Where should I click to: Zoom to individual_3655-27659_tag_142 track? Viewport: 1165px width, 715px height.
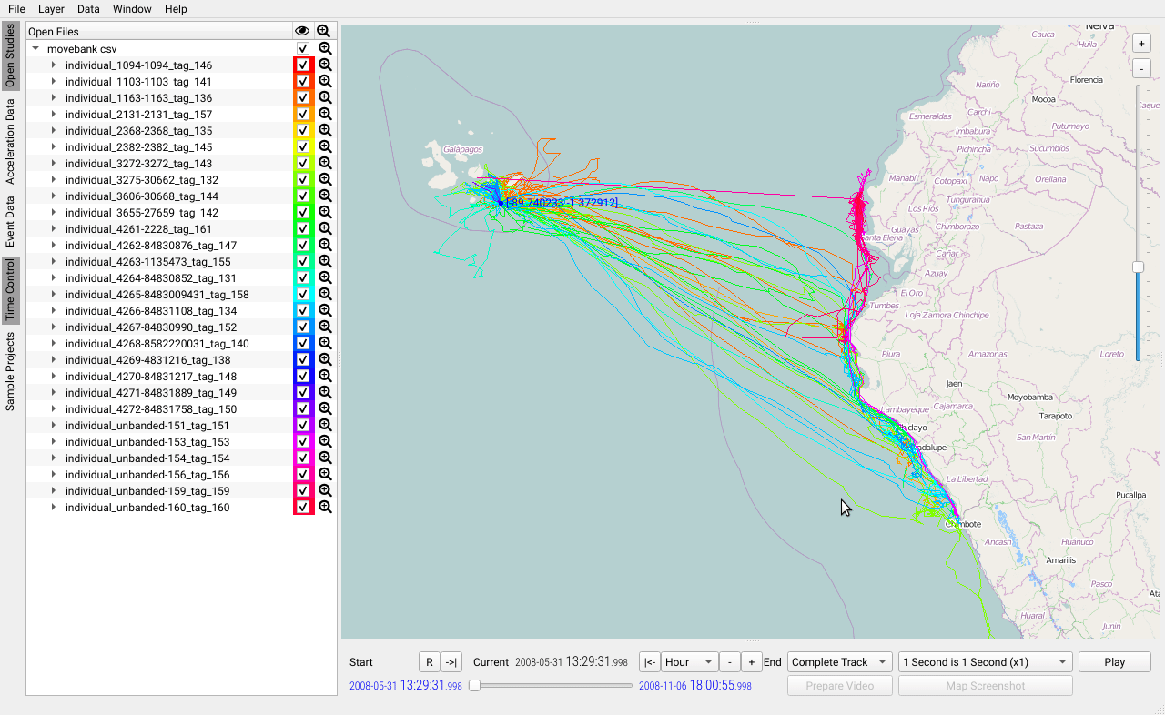pyautogui.click(x=325, y=213)
